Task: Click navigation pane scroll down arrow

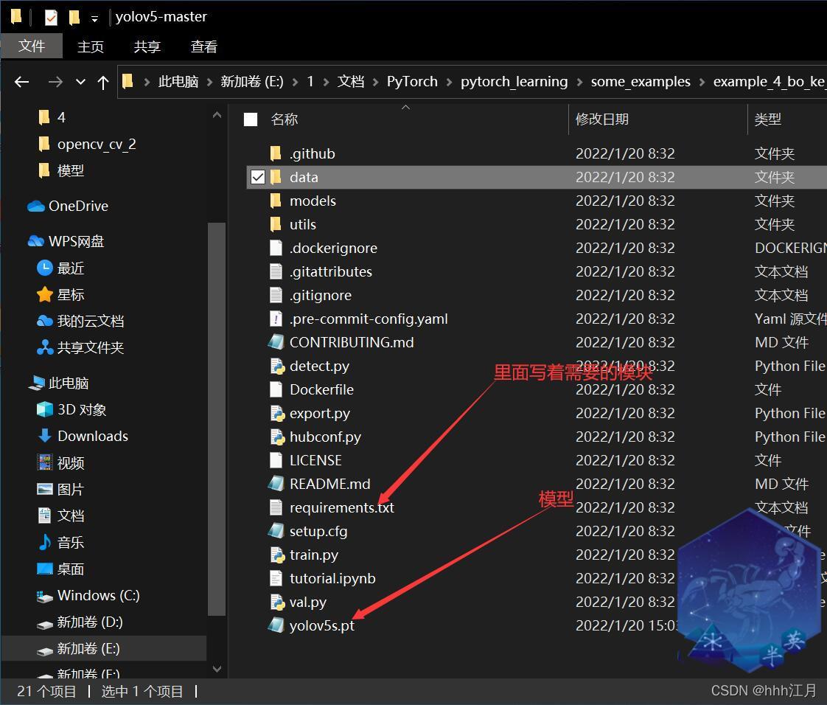Action: [217, 669]
